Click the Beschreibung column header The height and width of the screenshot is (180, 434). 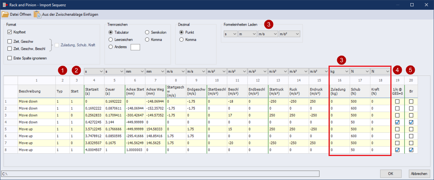[x=36, y=91]
